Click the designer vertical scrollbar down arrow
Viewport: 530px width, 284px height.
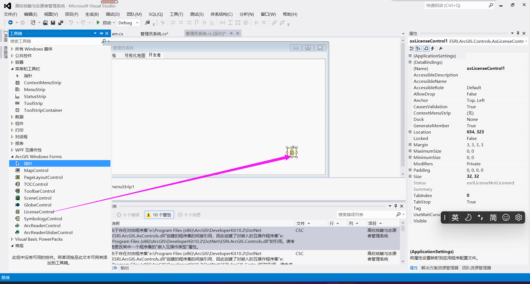pos(403,174)
